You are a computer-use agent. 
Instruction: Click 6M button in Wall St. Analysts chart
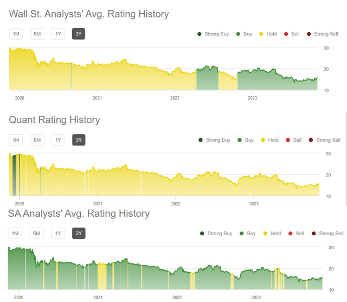[x=37, y=34]
